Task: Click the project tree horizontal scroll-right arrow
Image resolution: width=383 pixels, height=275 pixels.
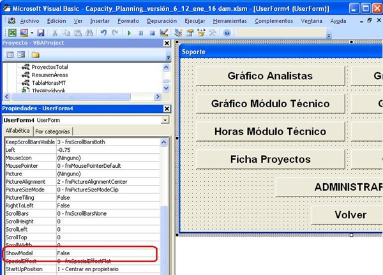Action: point(158,97)
